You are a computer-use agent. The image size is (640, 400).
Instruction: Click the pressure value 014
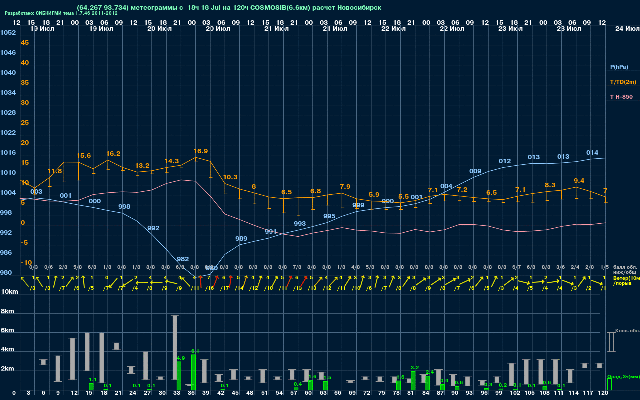click(x=592, y=153)
